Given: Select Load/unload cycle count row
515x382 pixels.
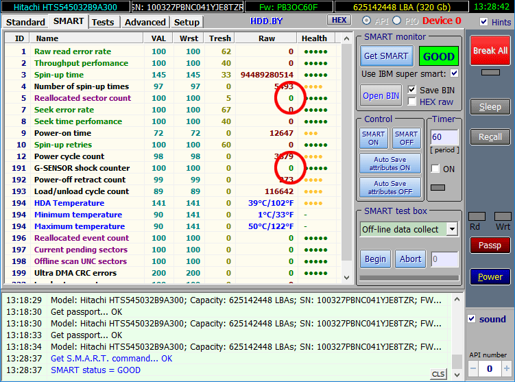Looking at the screenshot, I should [172, 191].
